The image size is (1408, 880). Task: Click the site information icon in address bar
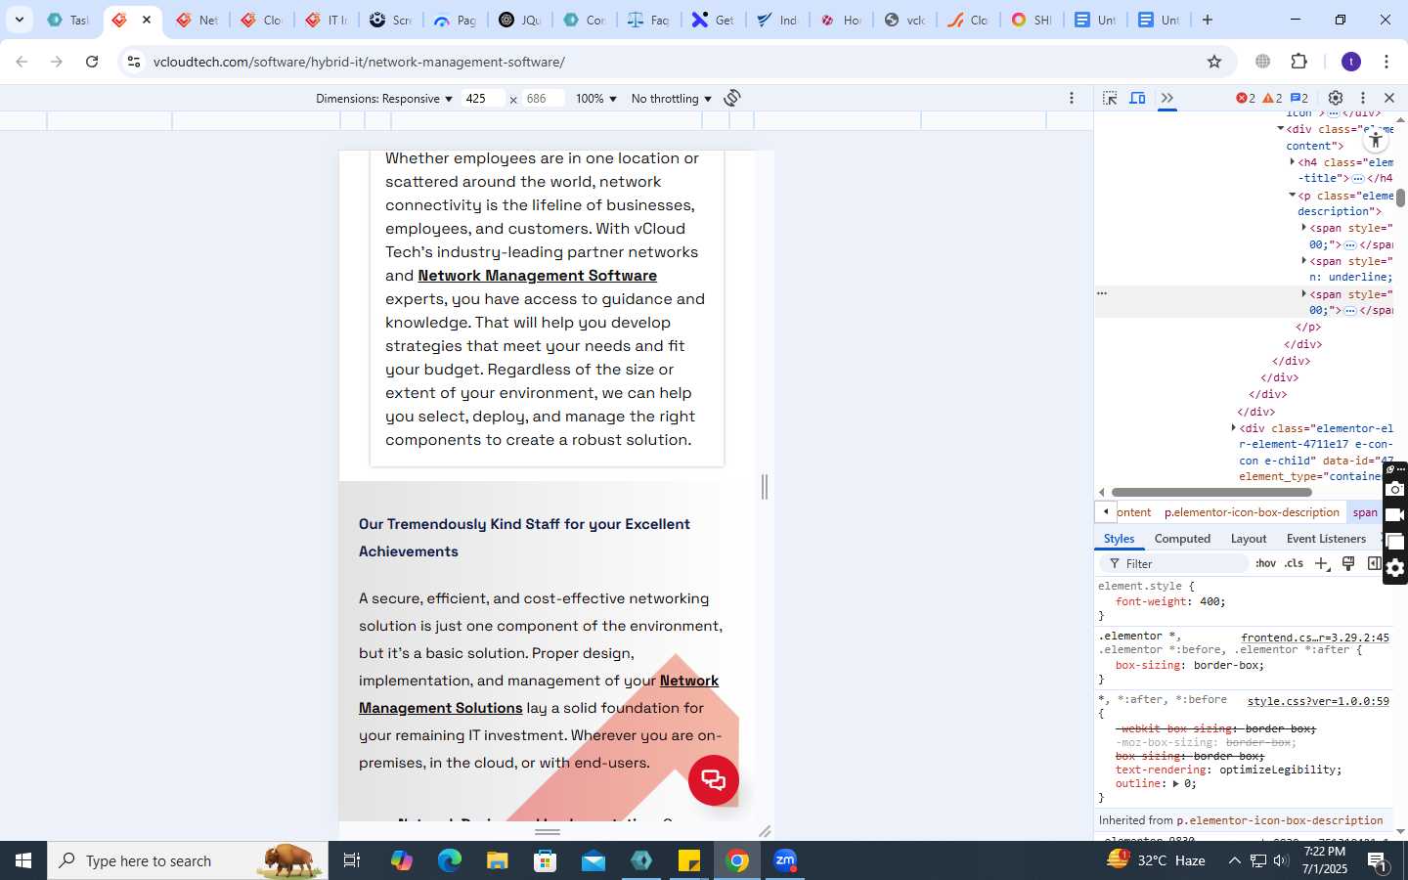134,62
